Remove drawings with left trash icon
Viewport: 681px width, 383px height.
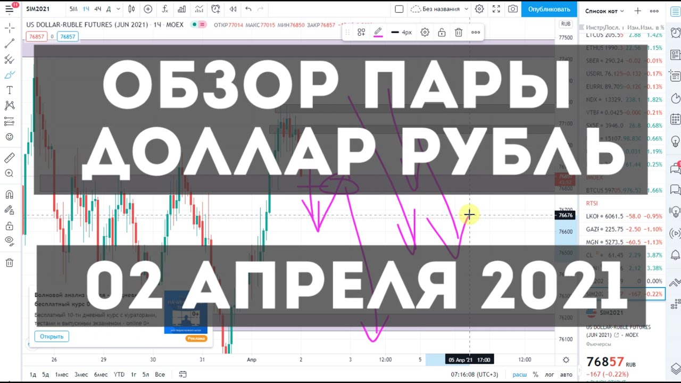tap(9, 263)
